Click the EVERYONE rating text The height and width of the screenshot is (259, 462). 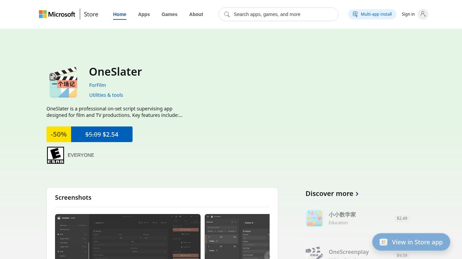coord(81,155)
